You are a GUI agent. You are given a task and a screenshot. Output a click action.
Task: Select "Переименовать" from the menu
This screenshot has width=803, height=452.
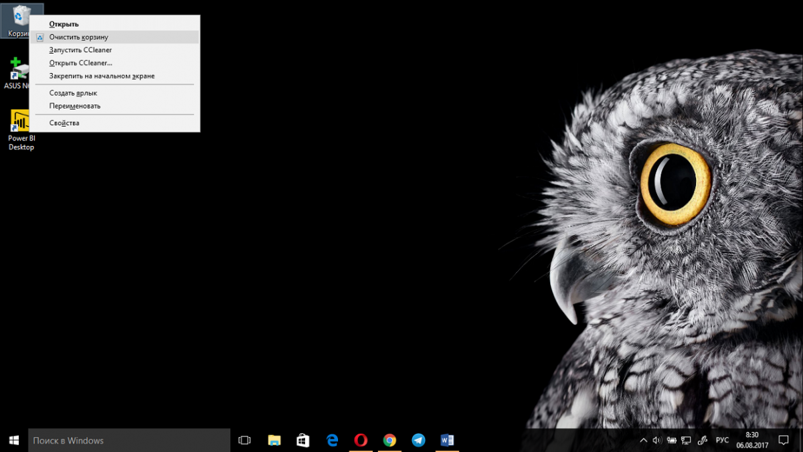pos(74,106)
